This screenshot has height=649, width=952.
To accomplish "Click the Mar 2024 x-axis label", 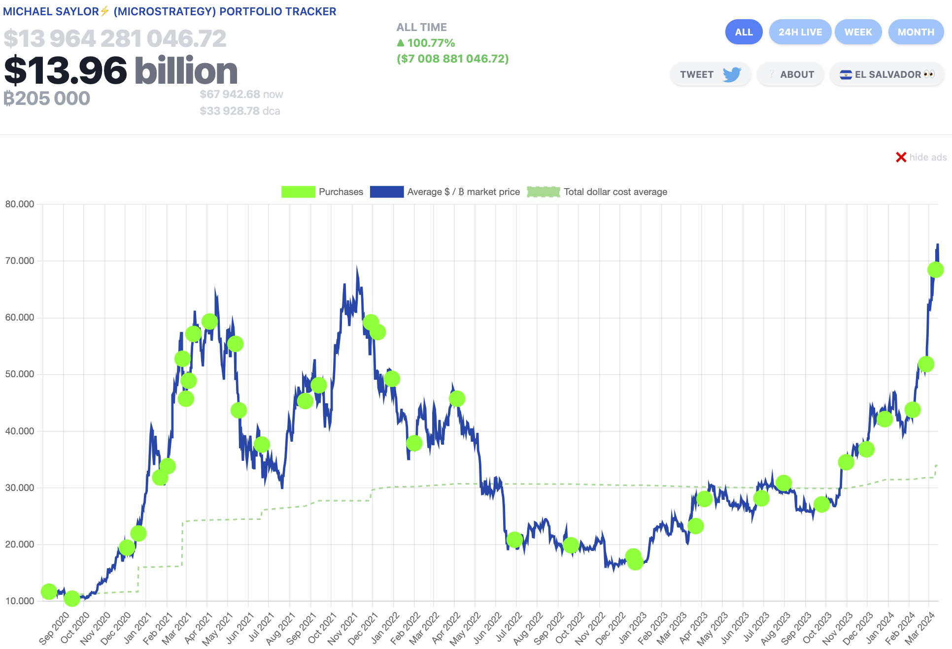I will click(919, 628).
